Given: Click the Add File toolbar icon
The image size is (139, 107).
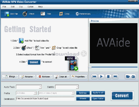Looking at the screenshot, I should point(7,14).
